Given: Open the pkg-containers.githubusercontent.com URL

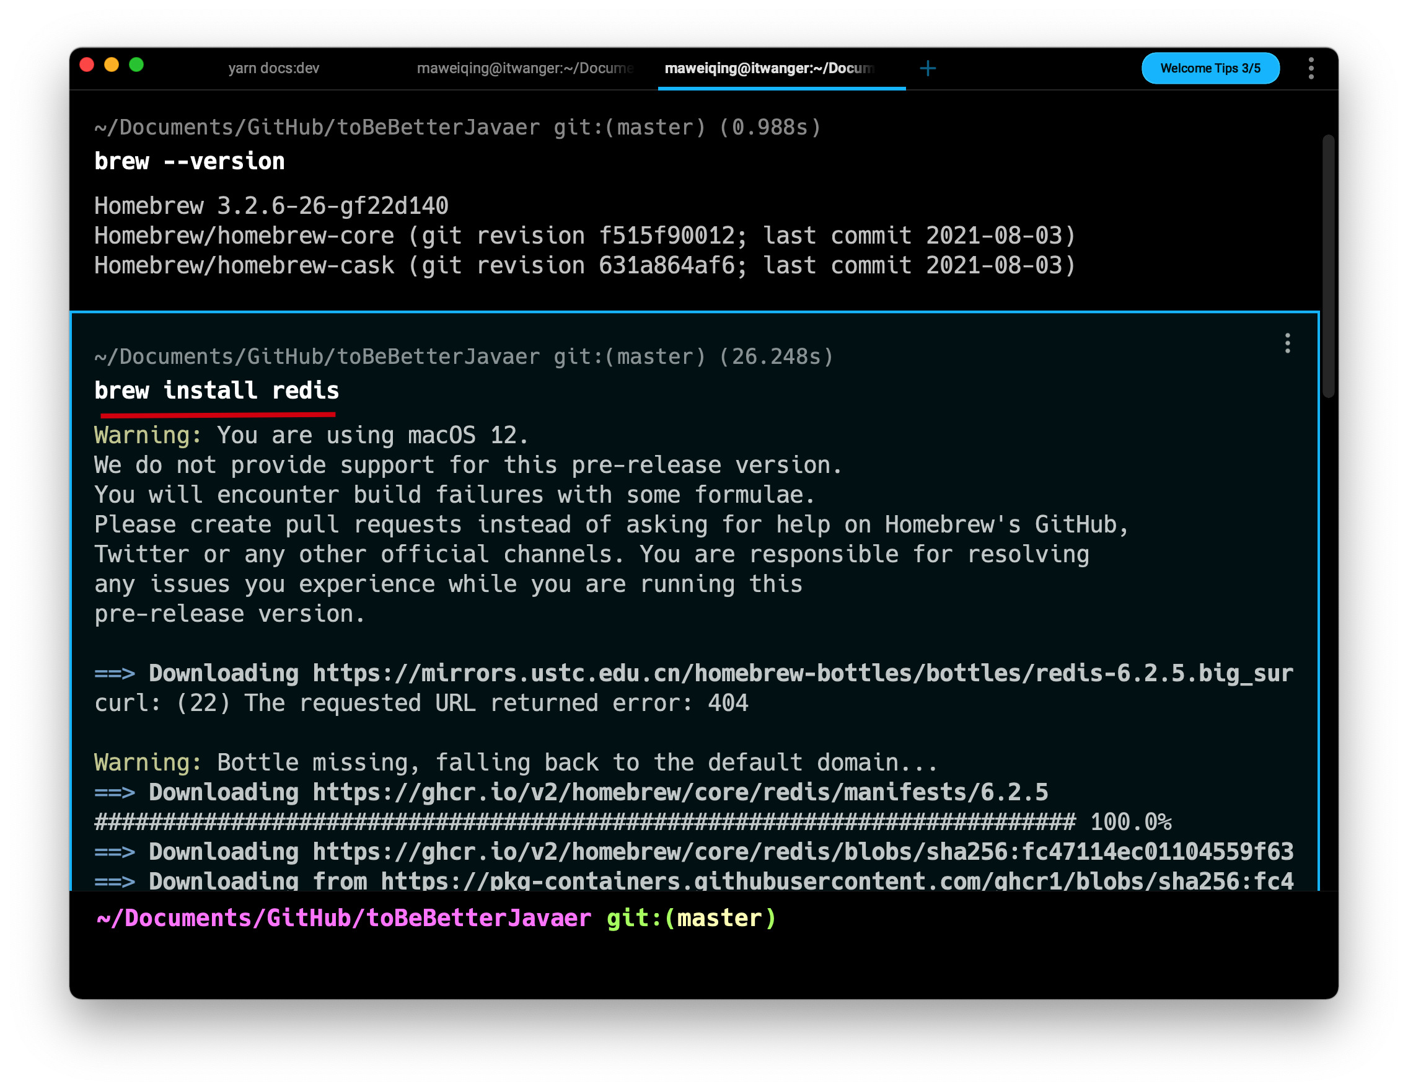Looking at the screenshot, I should coord(835,881).
